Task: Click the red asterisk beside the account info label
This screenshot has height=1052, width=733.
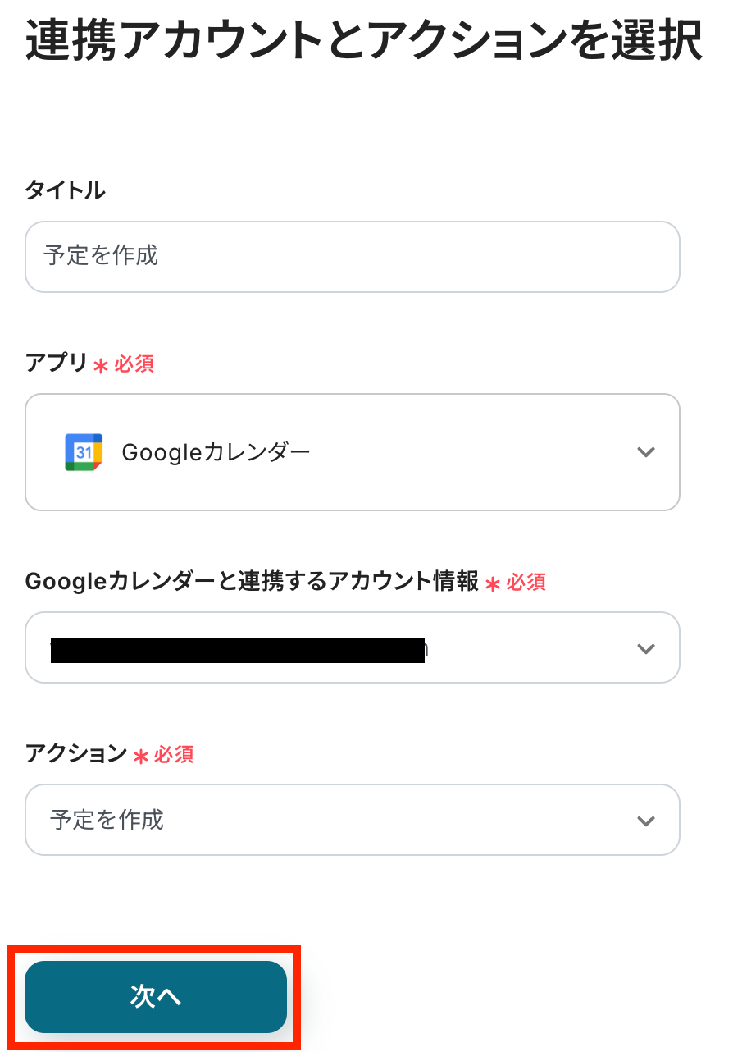Action: click(x=493, y=583)
